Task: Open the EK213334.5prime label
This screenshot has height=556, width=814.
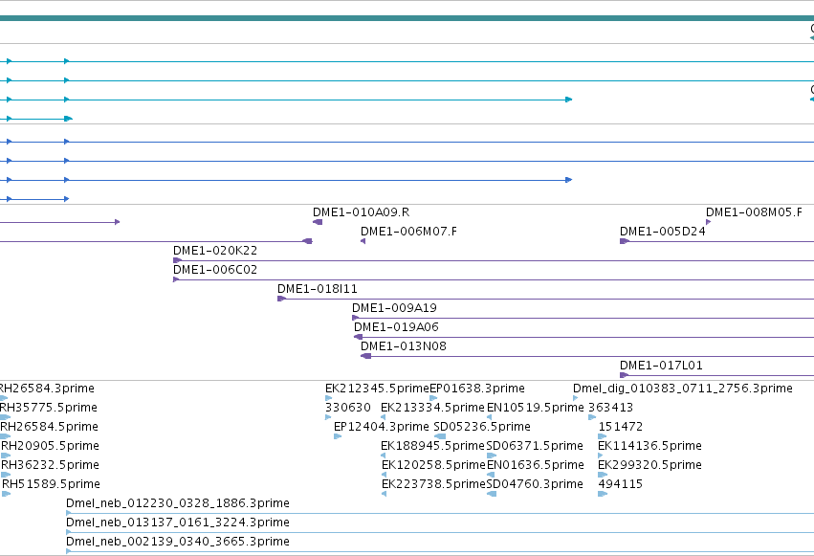Action: pos(432,408)
